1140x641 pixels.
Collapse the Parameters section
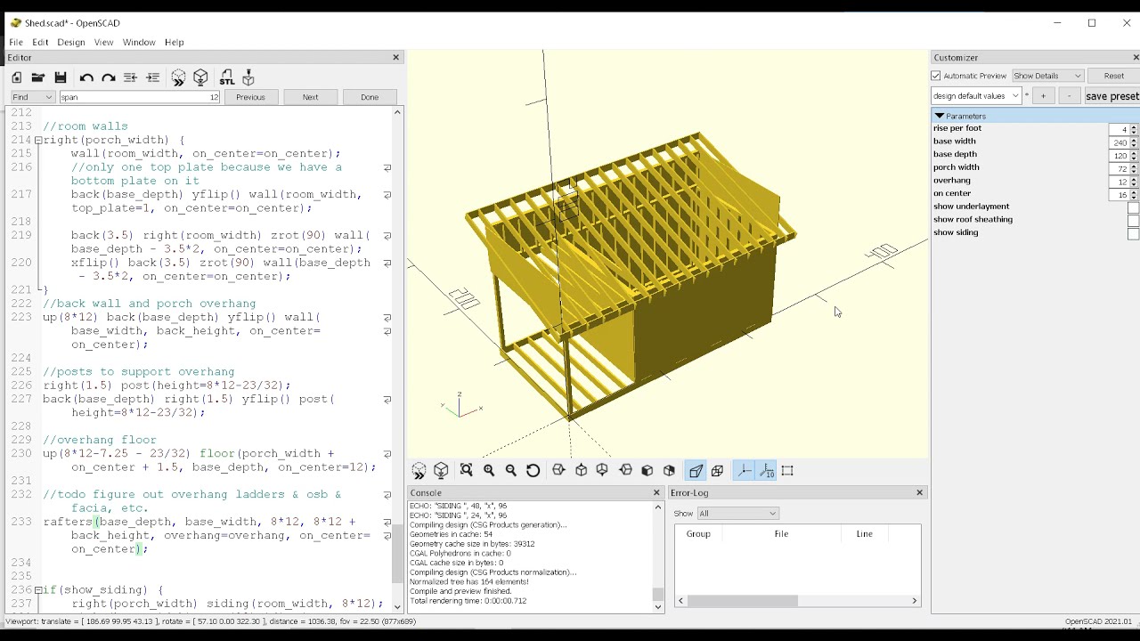click(x=939, y=116)
